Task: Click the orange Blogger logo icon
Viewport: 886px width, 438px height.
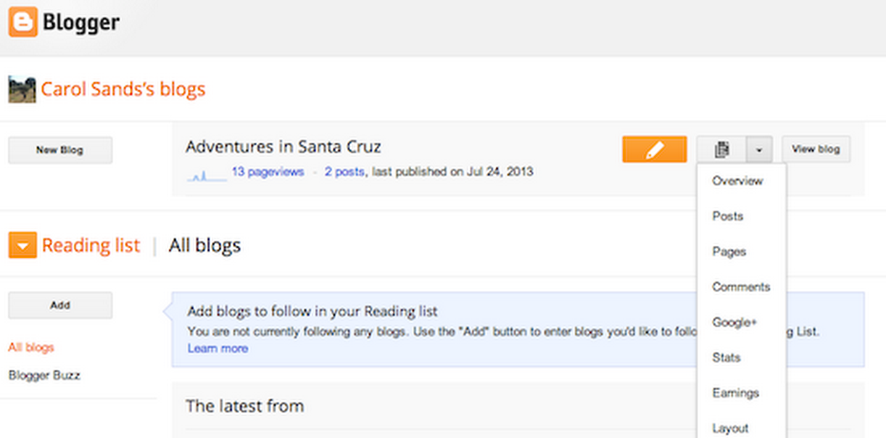Action: [x=23, y=22]
